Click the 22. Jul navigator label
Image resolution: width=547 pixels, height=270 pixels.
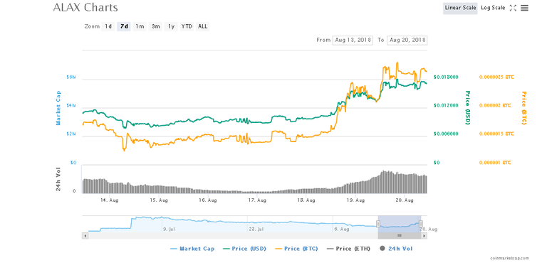[x=256, y=229]
